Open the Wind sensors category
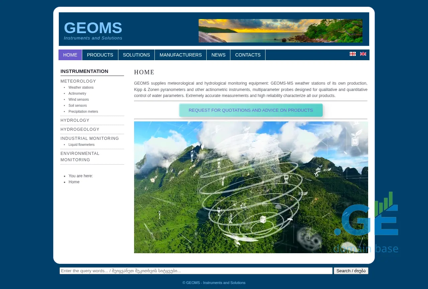Image resolution: width=428 pixels, height=289 pixels. click(79, 100)
